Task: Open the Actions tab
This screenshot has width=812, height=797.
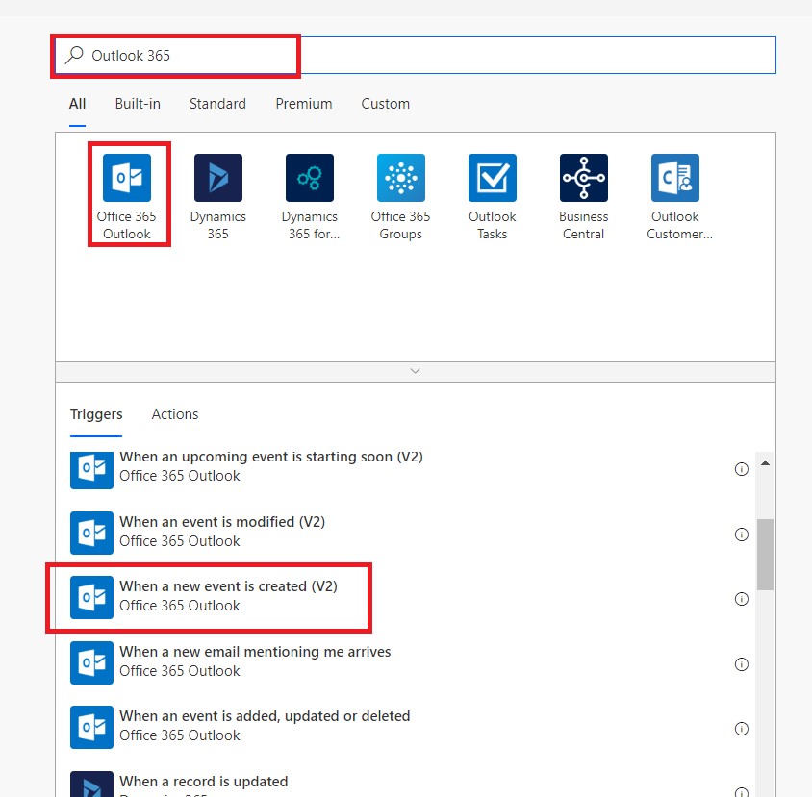Action: tap(175, 414)
